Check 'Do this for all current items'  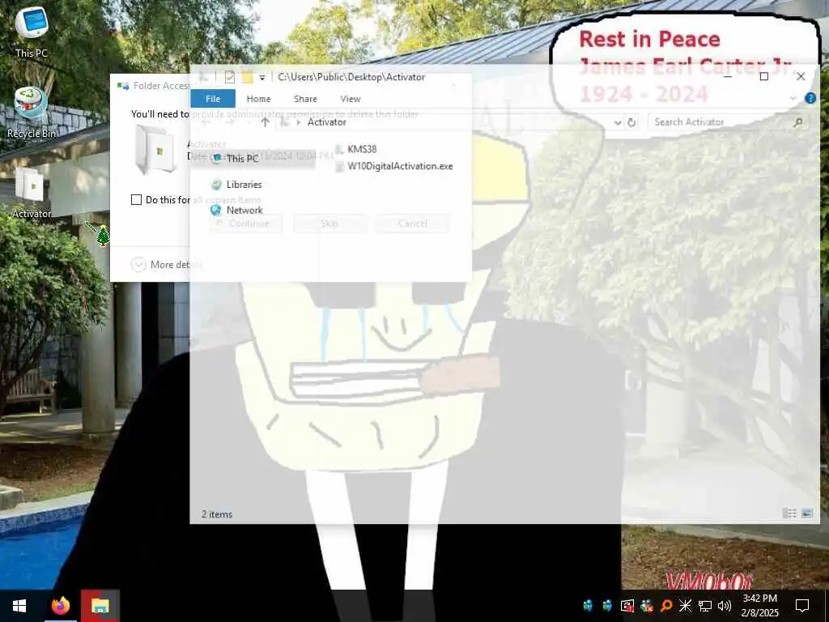click(136, 199)
